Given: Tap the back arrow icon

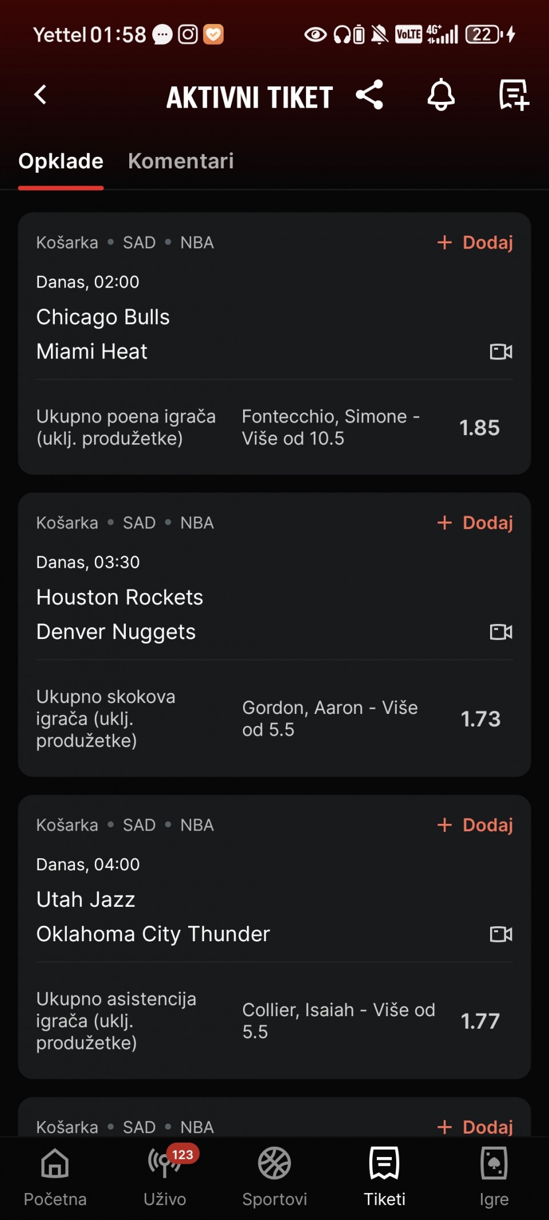Looking at the screenshot, I should [x=40, y=95].
